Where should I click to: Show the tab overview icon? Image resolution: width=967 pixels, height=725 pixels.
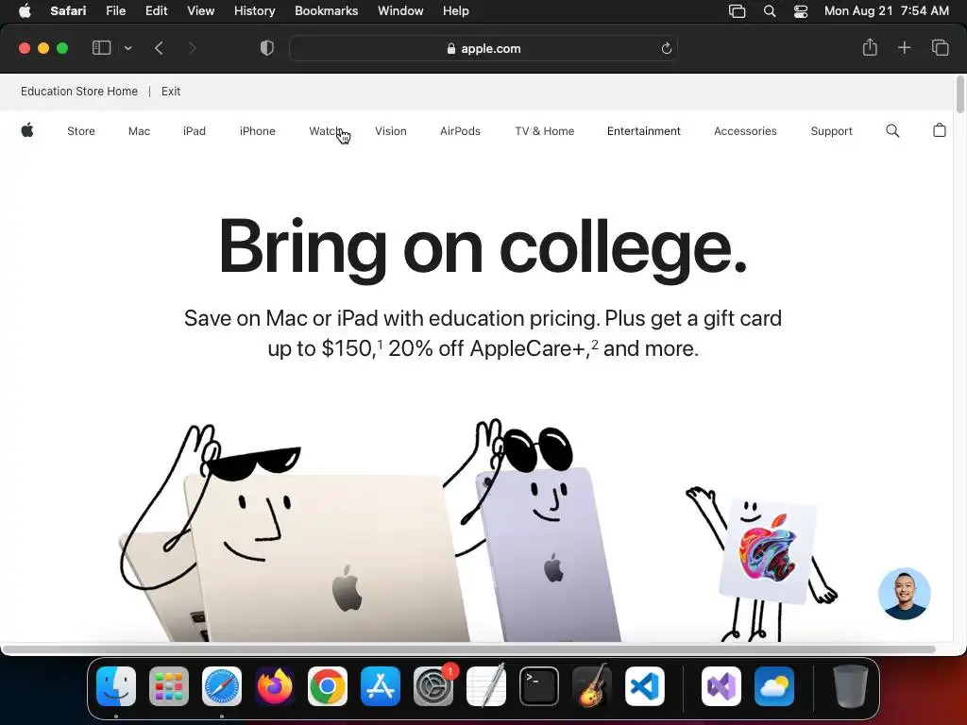[x=940, y=47]
